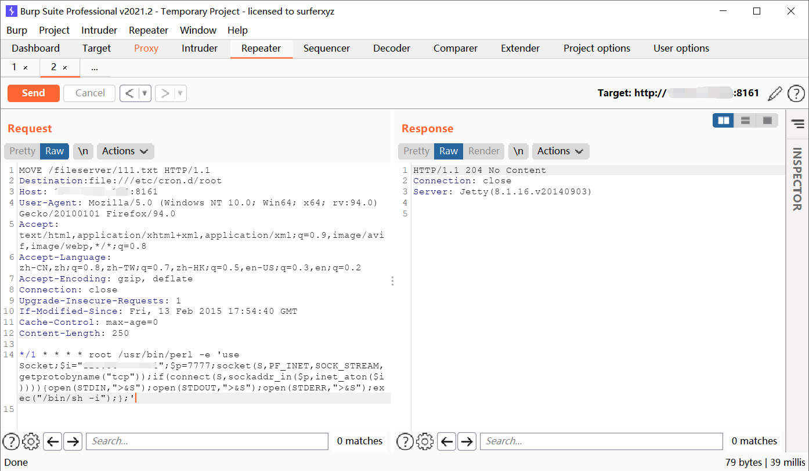Open back history dropdown arrow
Viewport: 809px width, 471px height.
pyautogui.click(x=145, y=93)
